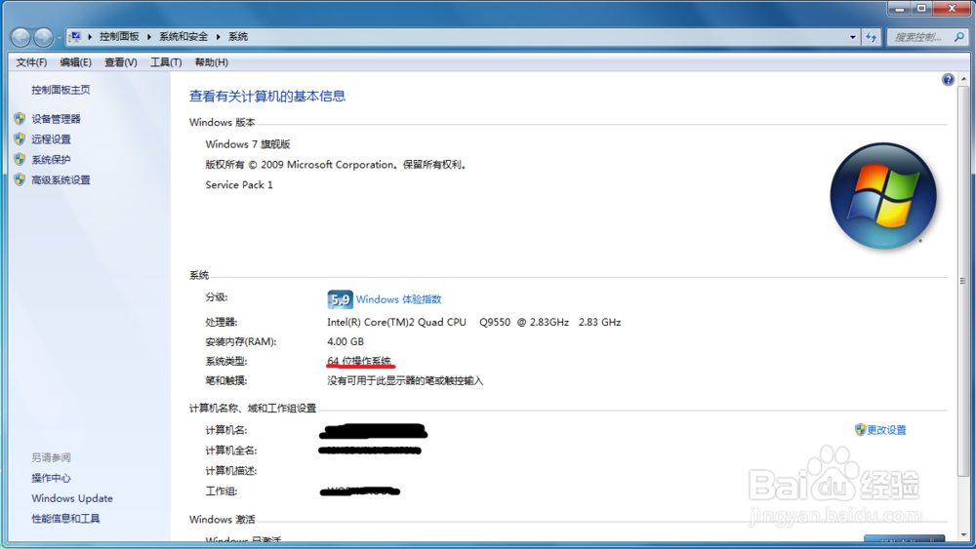Go to 控制面板 in the breadcrumb
The image size is (976, 549).
(119, 37)
